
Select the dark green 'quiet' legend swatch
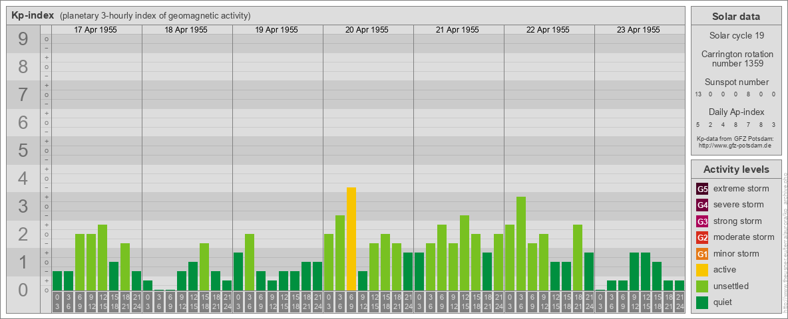click(x=702, y=302)
